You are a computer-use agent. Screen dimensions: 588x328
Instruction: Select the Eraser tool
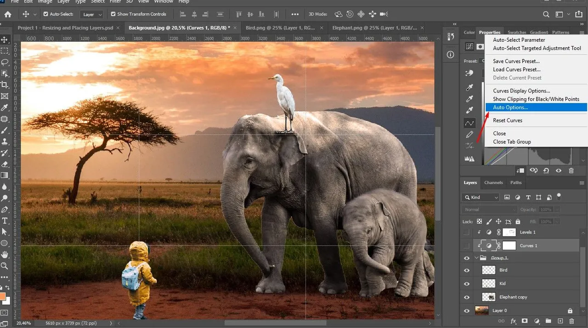pos(5,164)
